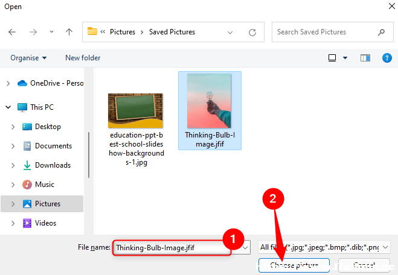Click the Downloads green arrow icon

[x=27, y=165]
